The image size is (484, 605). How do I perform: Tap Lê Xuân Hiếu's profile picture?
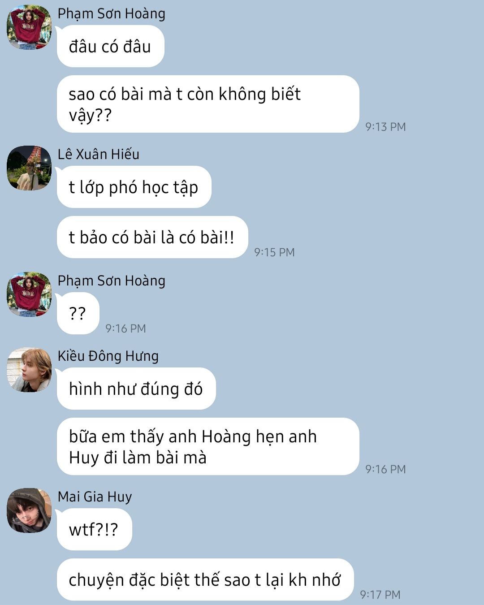[29, 168]
